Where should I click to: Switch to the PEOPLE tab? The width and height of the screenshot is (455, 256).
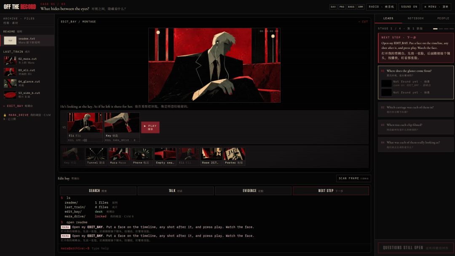pos(443,18)
